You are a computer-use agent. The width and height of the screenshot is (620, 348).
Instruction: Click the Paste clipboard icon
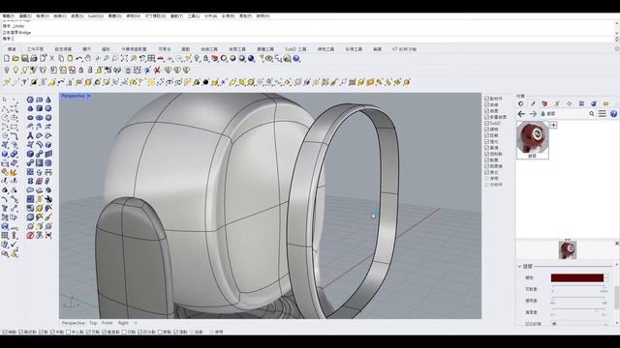(70, 58)
